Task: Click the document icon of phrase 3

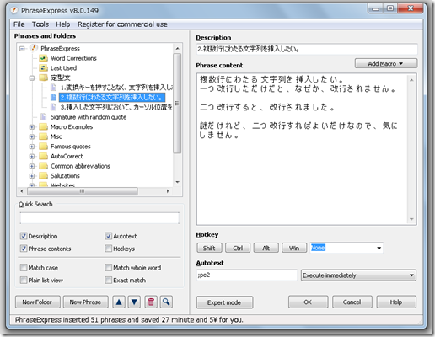Action: (x=53, y=107)
